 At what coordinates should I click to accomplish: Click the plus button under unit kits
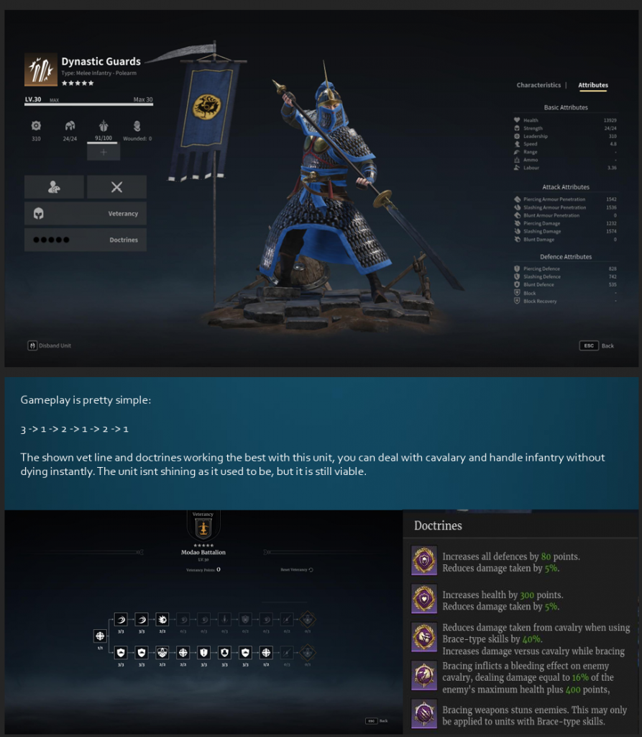[x=104, y=153]
